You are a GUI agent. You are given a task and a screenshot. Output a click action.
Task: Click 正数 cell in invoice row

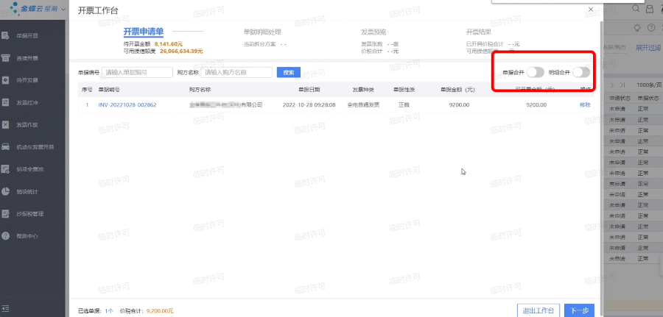404,104
